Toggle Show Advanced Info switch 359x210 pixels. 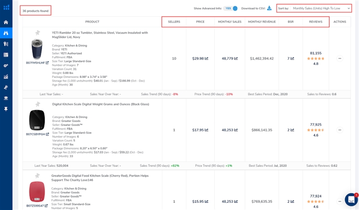coord(232,8)
